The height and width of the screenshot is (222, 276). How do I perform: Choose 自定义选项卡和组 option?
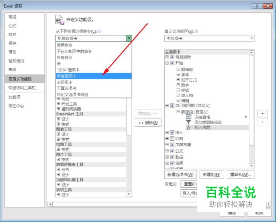point(94,94)
